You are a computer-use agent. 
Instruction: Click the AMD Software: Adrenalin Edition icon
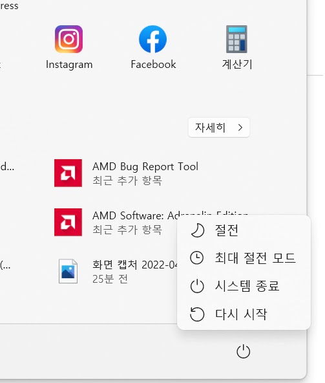68,222
